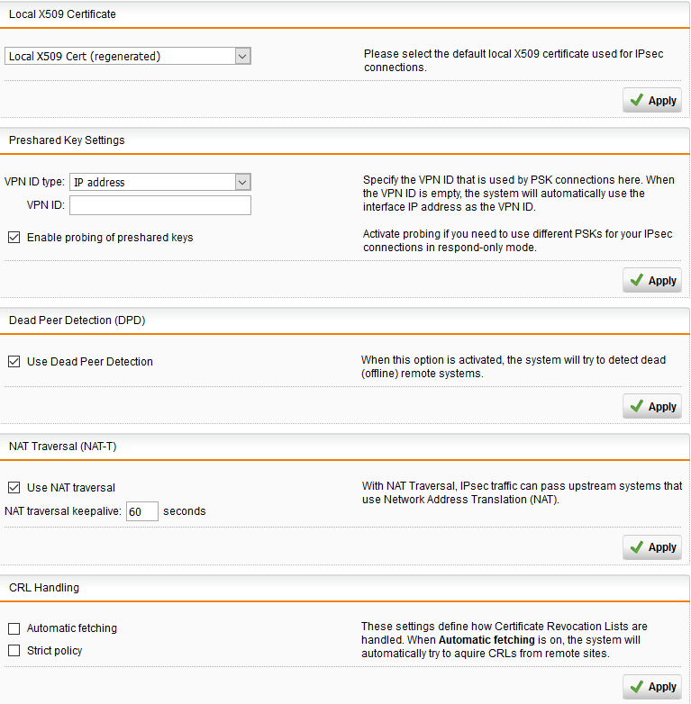Screen dimensions: 691x704
Task: Click the Preshared Key Settings section header
Action: (x=67, y=140)
